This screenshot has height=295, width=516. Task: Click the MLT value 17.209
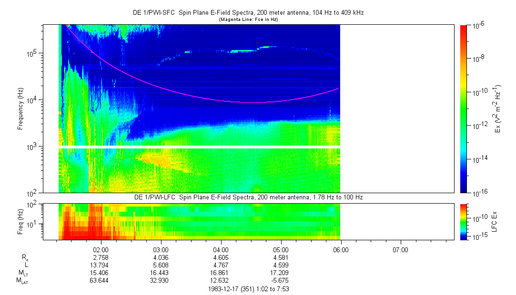[281, 272]
